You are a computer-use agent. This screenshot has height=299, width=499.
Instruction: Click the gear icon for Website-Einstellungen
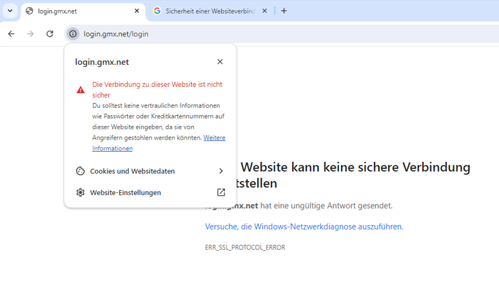80,192
